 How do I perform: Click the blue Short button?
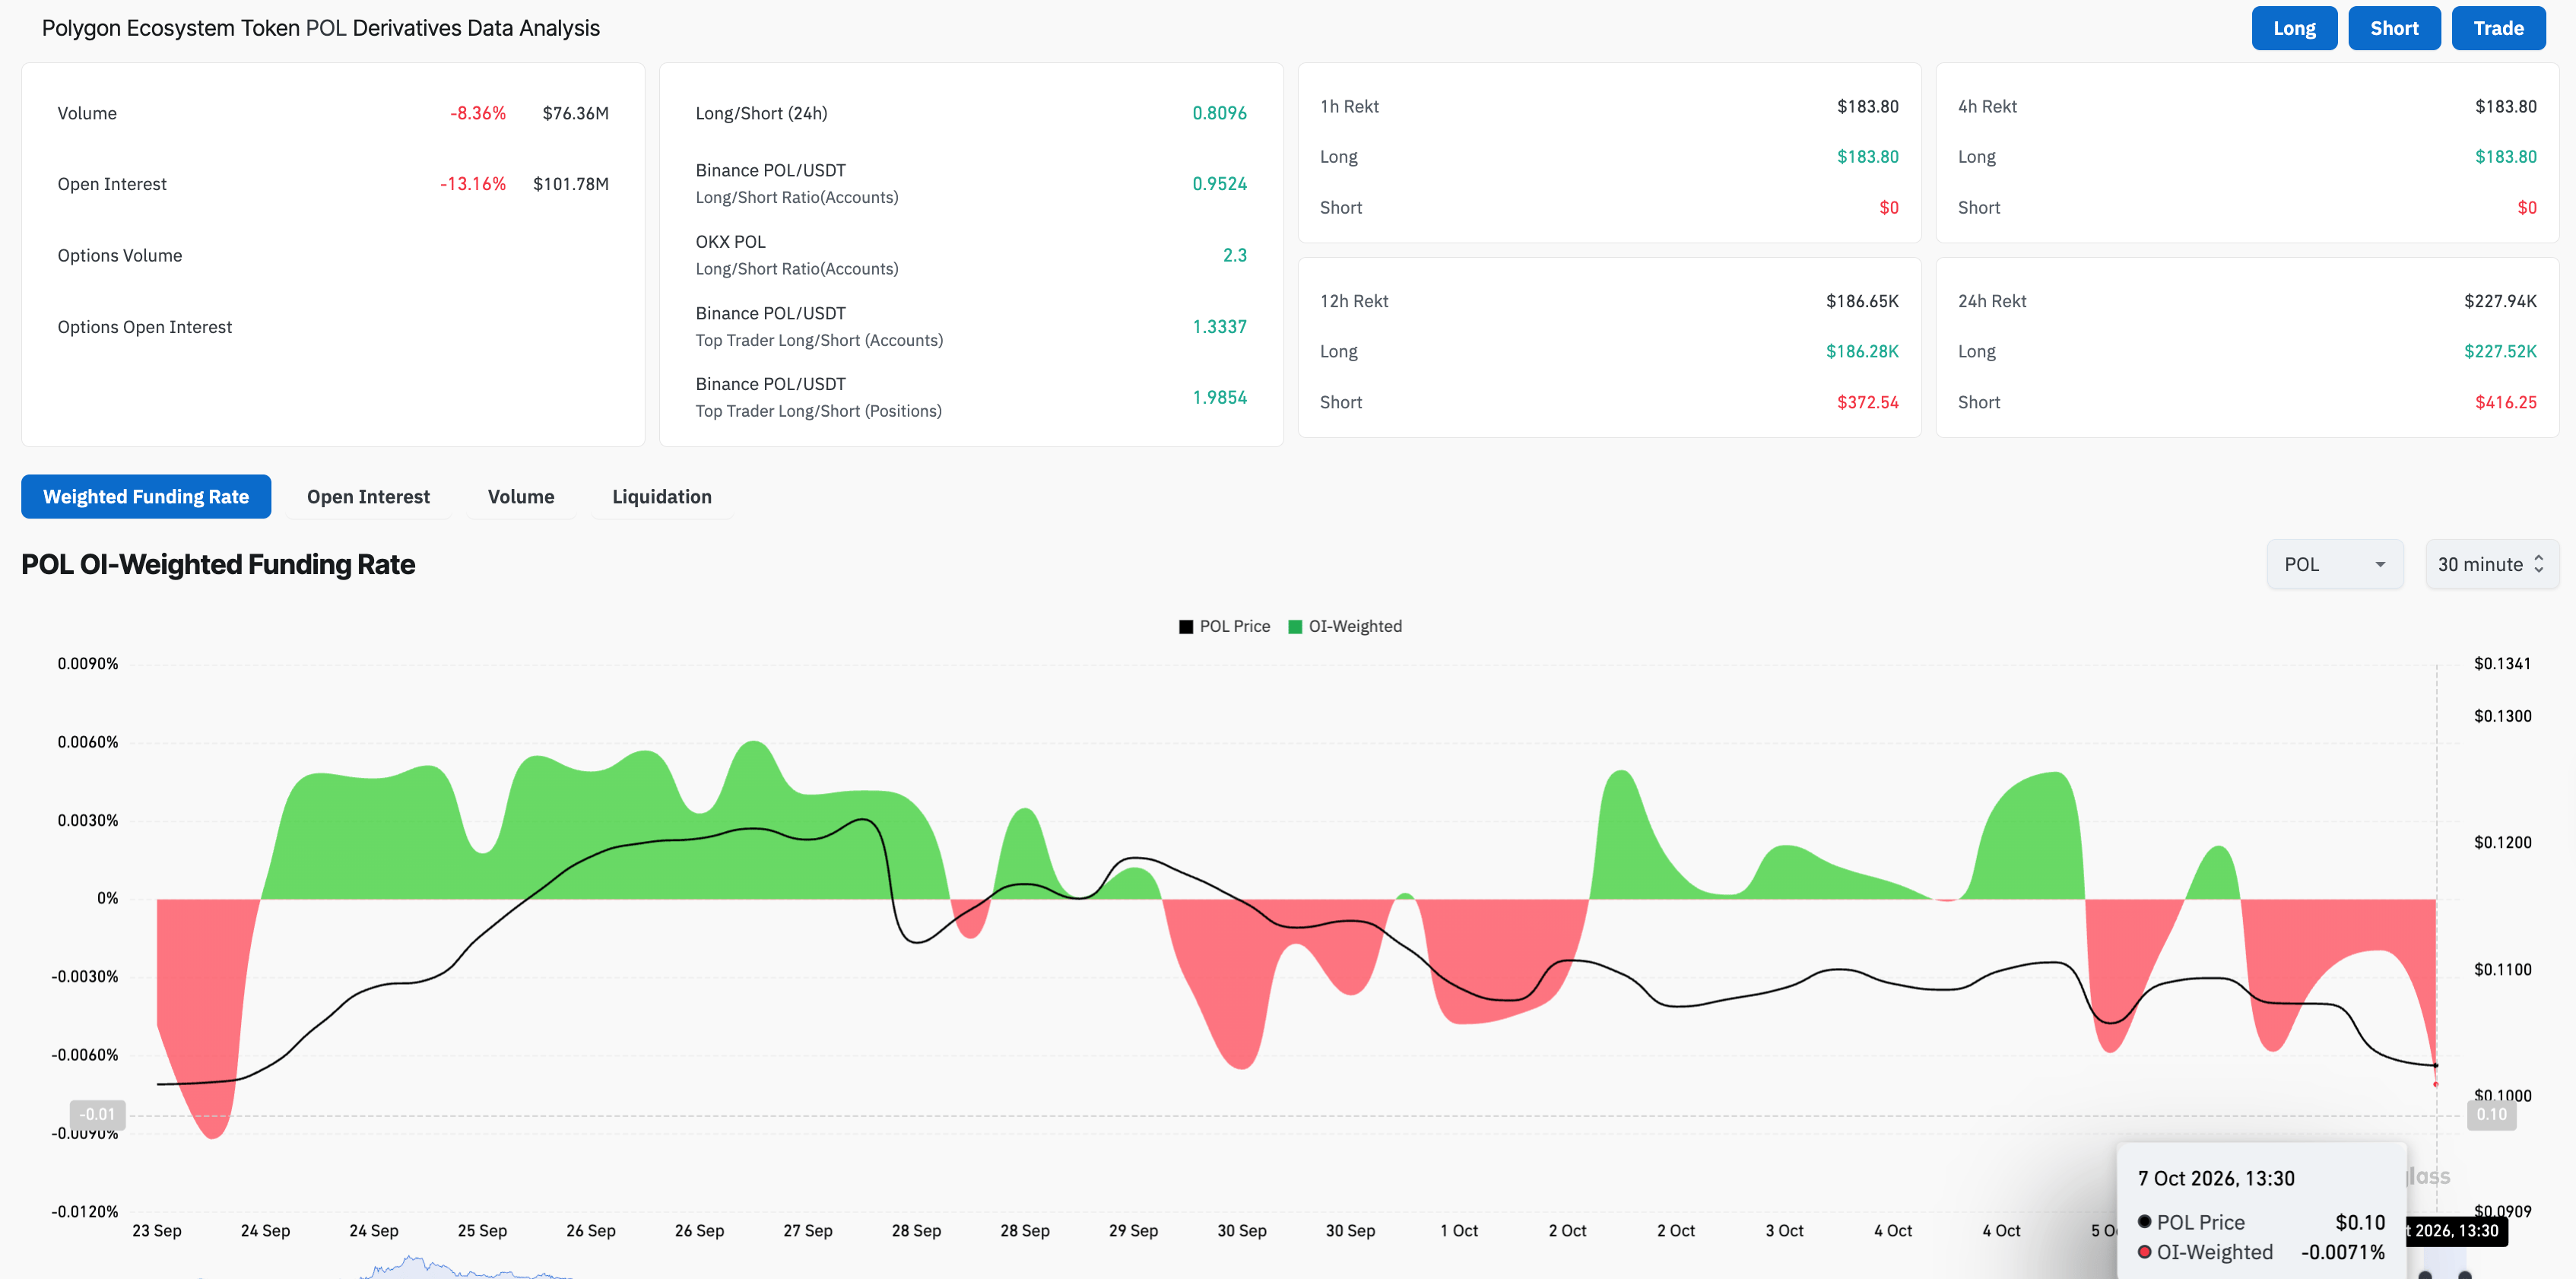click(2394, 28)
